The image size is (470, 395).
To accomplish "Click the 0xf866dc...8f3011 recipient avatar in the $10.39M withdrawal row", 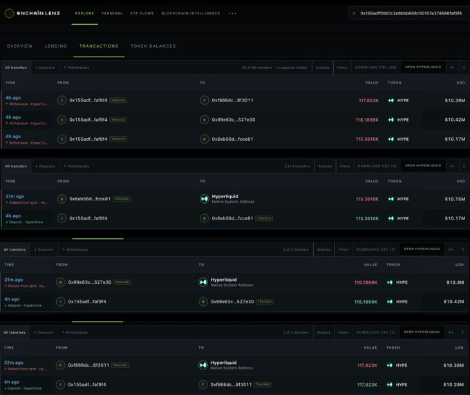I will [204, 100].
